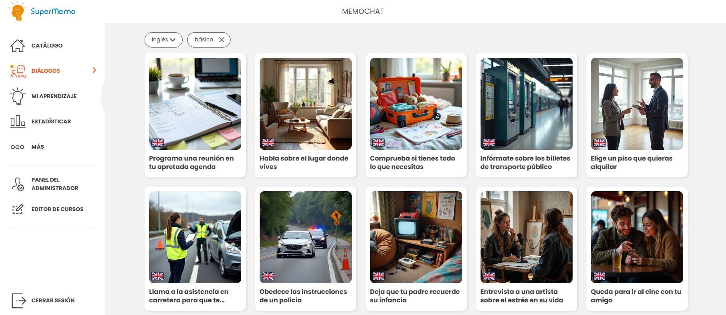
Task: Remove the básico filter with X
Action: click(x=222, y=40)
